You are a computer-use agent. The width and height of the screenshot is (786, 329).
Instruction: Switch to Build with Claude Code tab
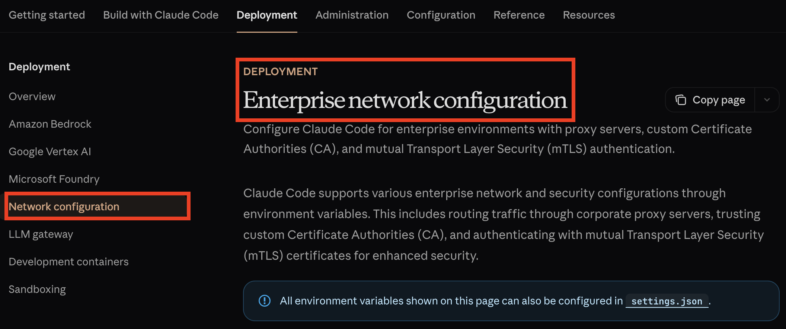161,15
